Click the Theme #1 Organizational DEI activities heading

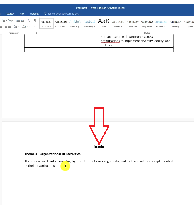pyautogui.click(x=52, y=154)
